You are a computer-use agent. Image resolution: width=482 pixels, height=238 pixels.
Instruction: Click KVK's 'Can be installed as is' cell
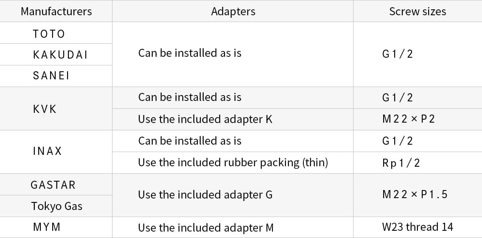click(x=233, y=98)
